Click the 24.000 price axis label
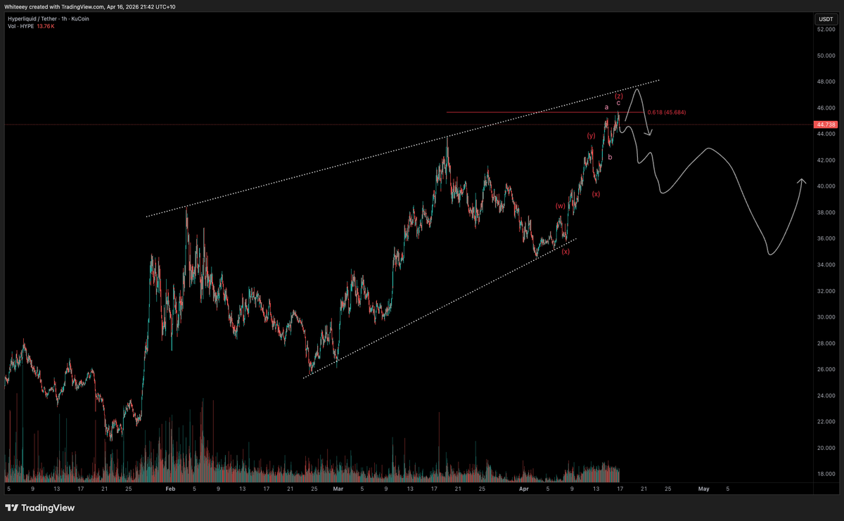The image size is (844, 521). 825,395
